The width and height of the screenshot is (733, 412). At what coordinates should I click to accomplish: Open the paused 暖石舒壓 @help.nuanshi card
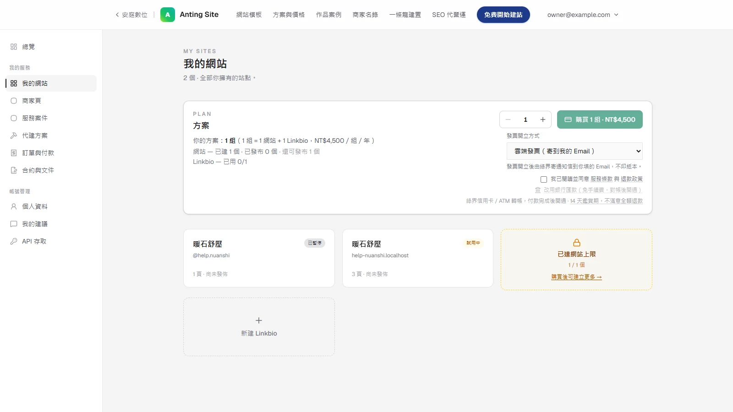click(259, 258)
